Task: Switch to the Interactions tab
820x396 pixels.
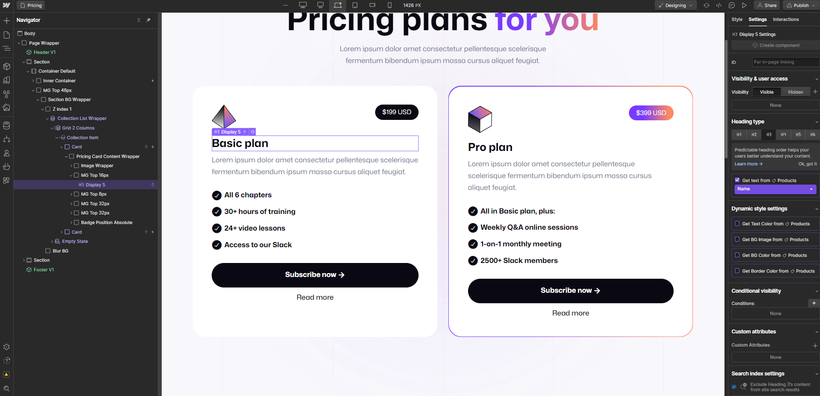Action: click(786, 19)
